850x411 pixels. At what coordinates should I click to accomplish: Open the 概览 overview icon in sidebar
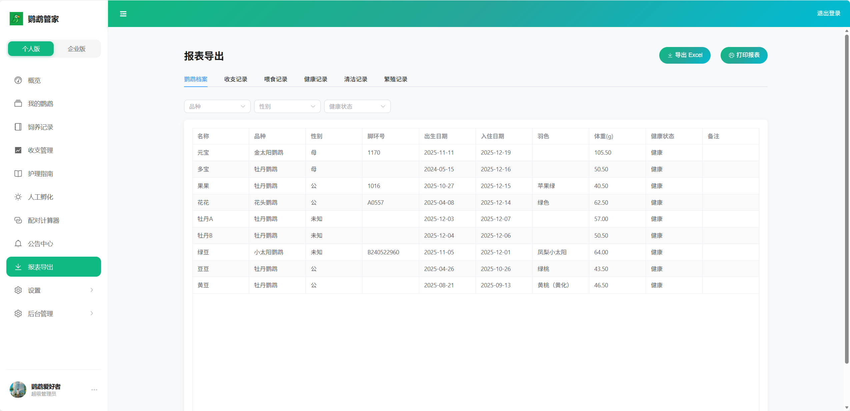(18, 80)
